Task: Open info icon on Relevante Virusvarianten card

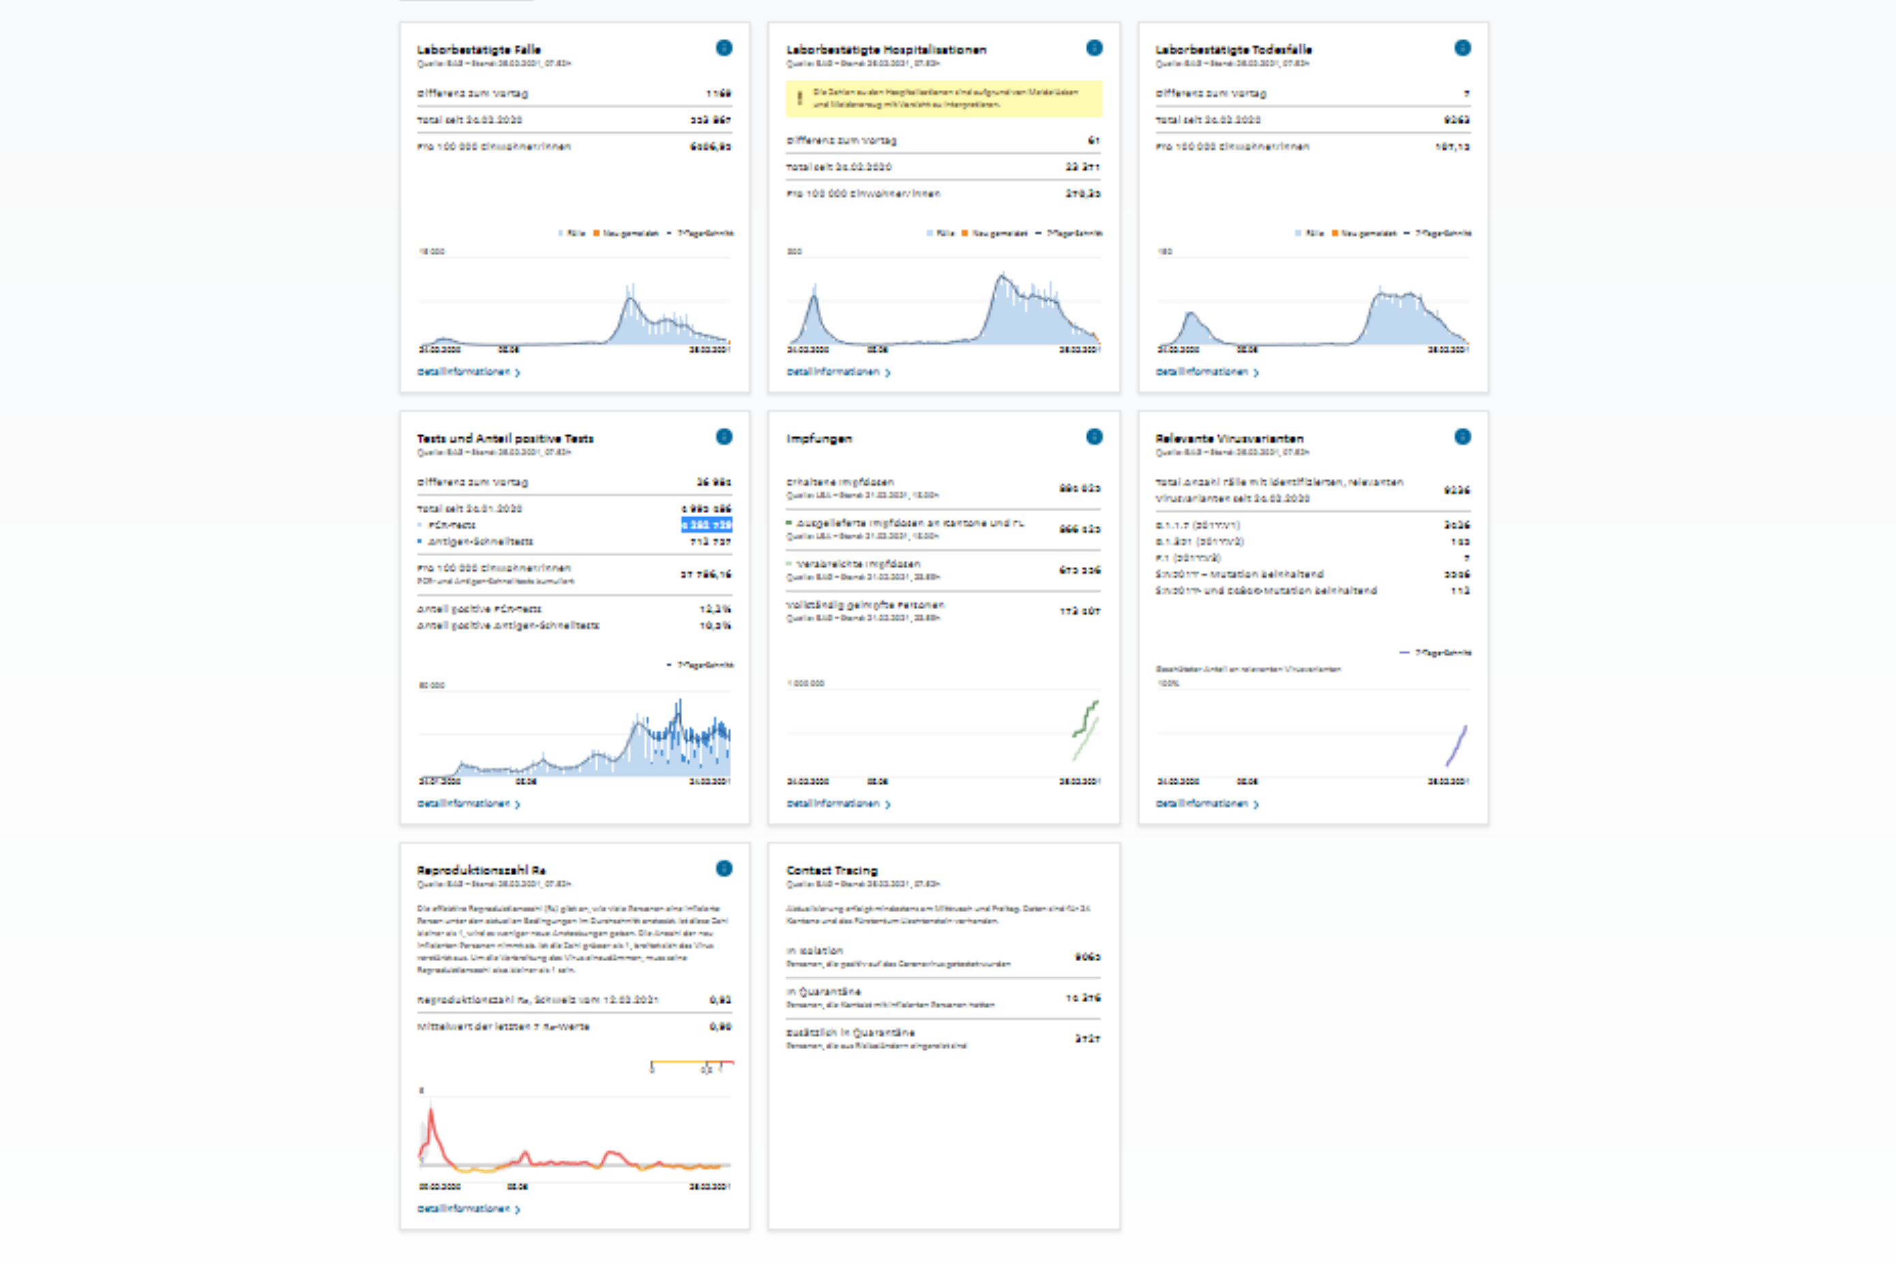Action: (1462, 437)
